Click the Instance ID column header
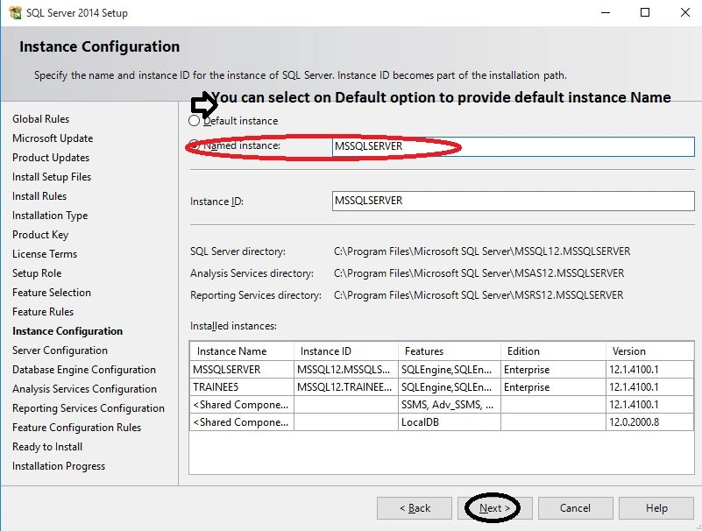 pyautogui.click(x=346, y=351)
